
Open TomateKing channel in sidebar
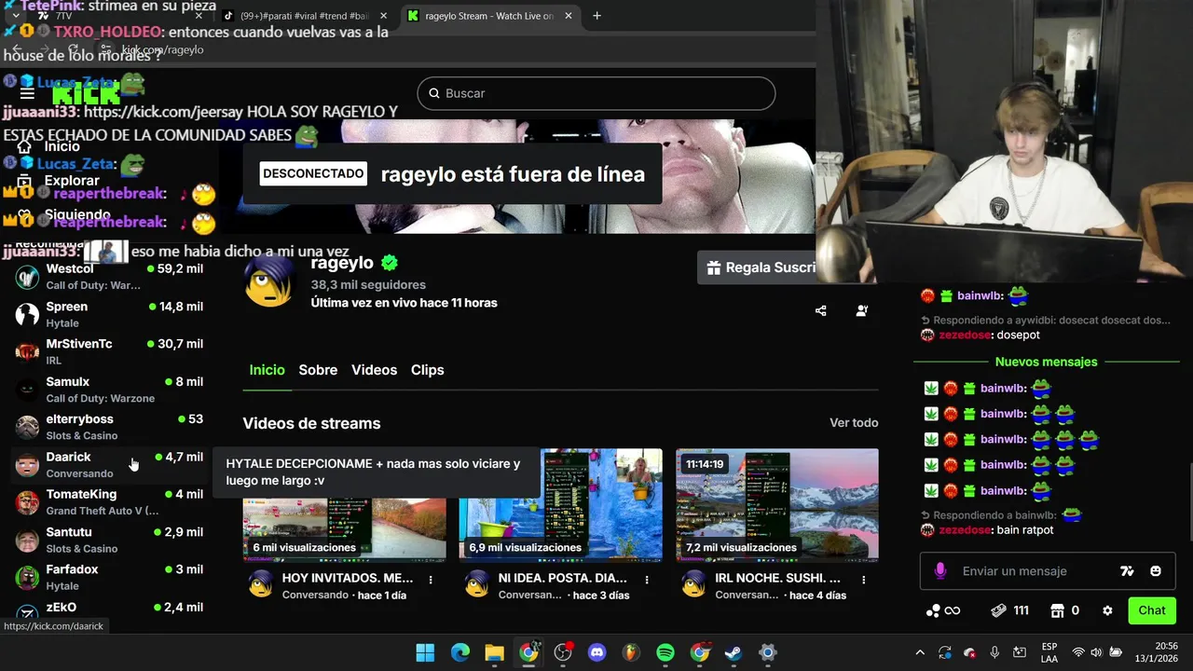click(x=110, y=502)
